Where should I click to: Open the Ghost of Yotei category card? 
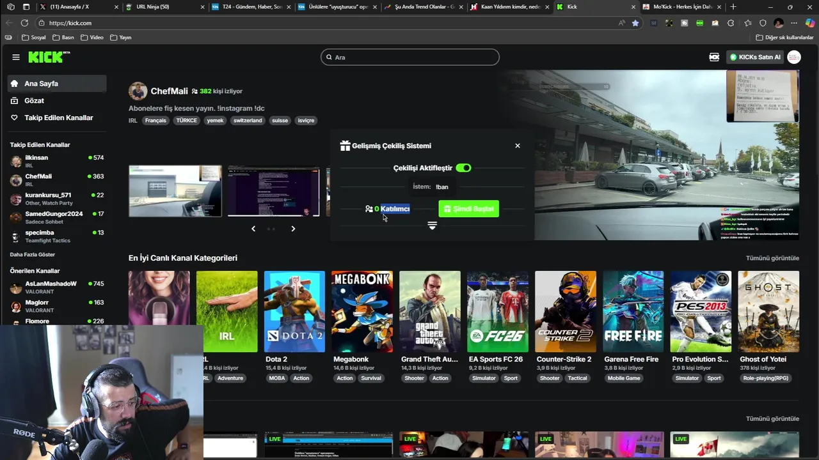[x=768, y=311]
